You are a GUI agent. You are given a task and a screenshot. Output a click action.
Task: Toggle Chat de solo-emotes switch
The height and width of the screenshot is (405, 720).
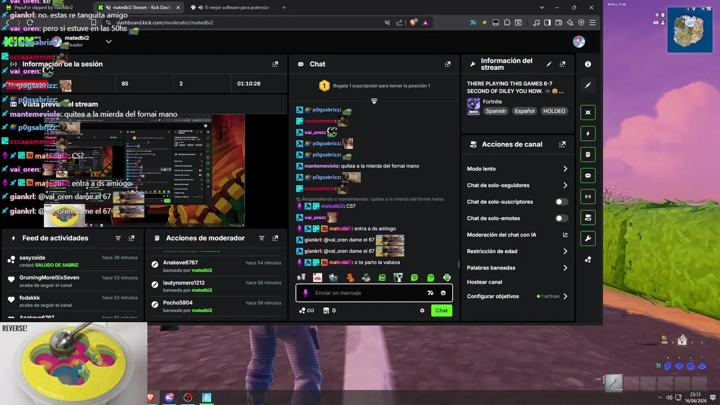coord(561,218)
